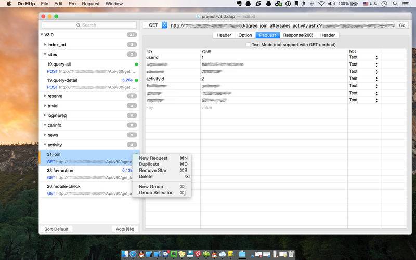This screenshot has width=416, height=260.
Task: Open Evernote from the menu bar
Action: (239, 4)
